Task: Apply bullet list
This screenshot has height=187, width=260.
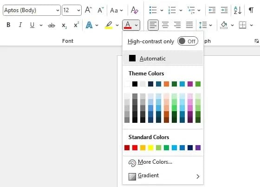Action: (x=153, y=10)
